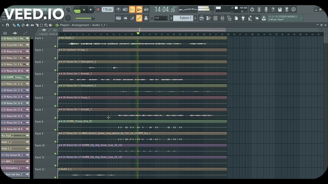Image resolution: width=328 pixels, height=184 pixels.
Task: Enable typing keyboard to piano icon
Action: 118,18
